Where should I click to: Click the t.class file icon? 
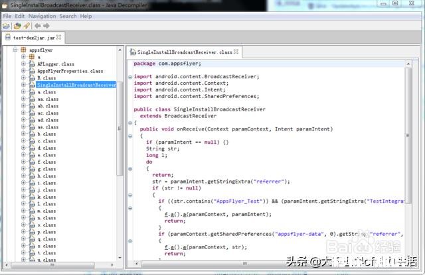(x=32, y=253)
